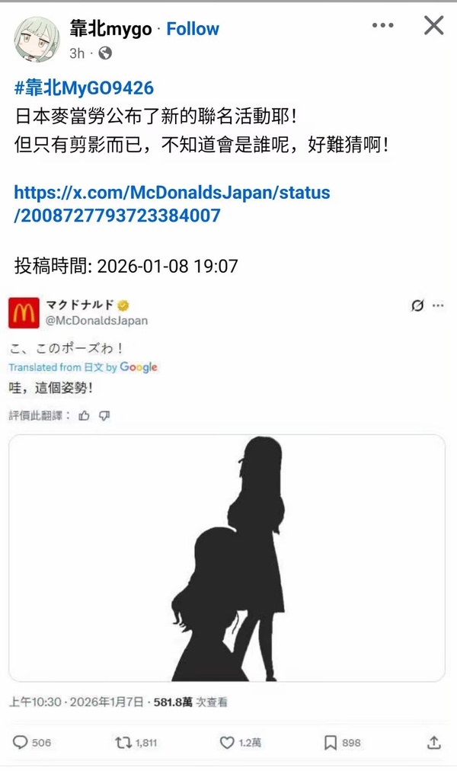
Task: Open the tweet's three-dots more menu
Action: tap(438, 306)
